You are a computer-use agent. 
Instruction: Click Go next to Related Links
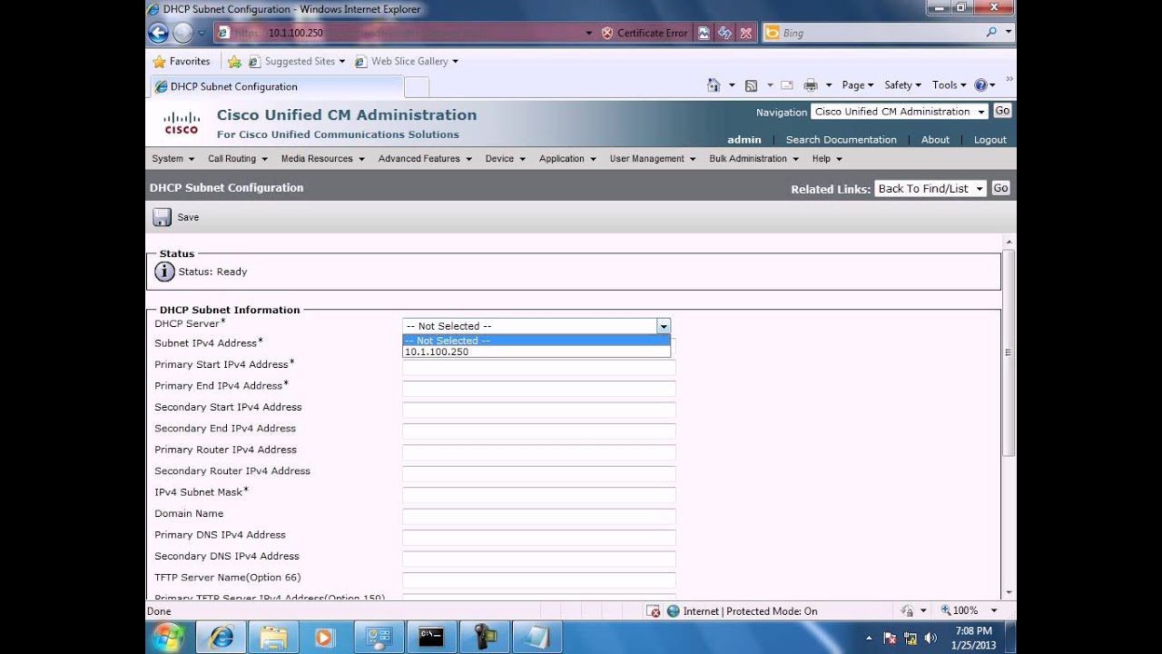[1000, 188]
